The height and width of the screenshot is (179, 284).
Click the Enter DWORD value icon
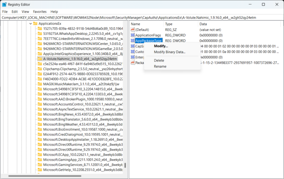click(133, 57)
